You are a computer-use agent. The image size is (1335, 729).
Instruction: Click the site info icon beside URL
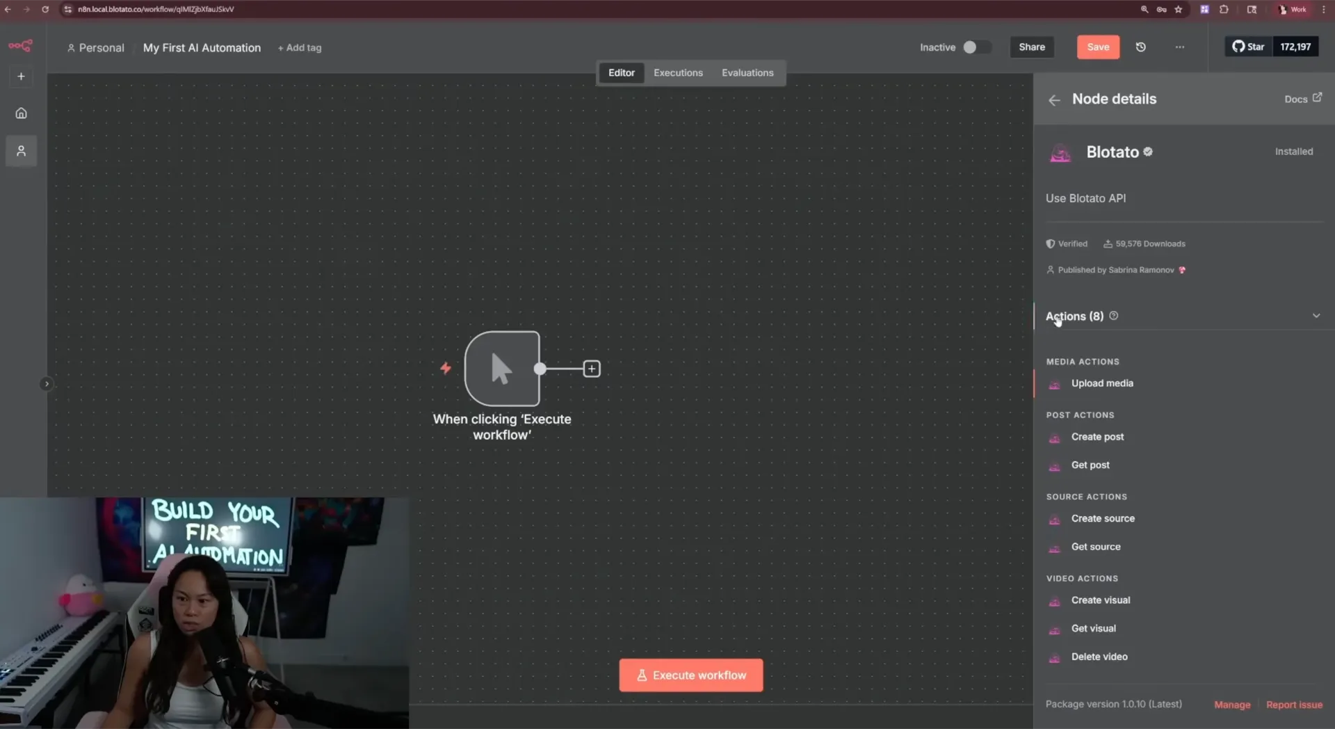point(67,9)
